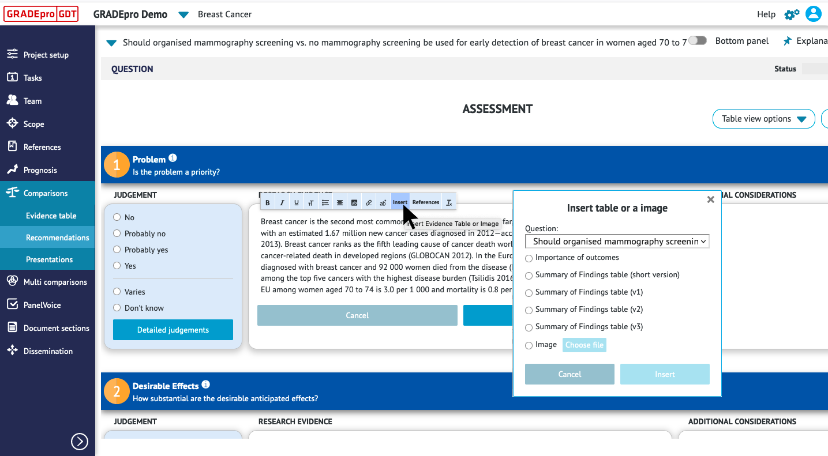
Task: Select the Team sidebar icon
Action: [31, 100]
